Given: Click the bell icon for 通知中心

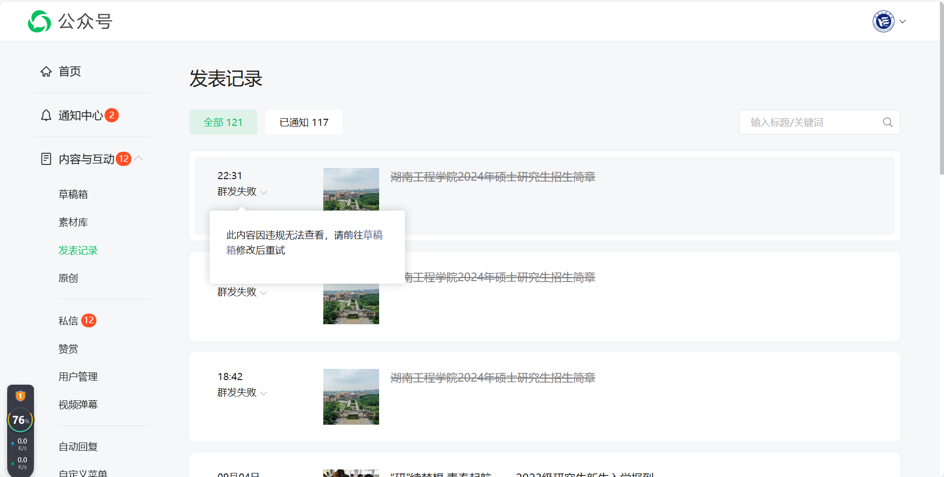Looking at the screenshot, I should coord(46,116).
